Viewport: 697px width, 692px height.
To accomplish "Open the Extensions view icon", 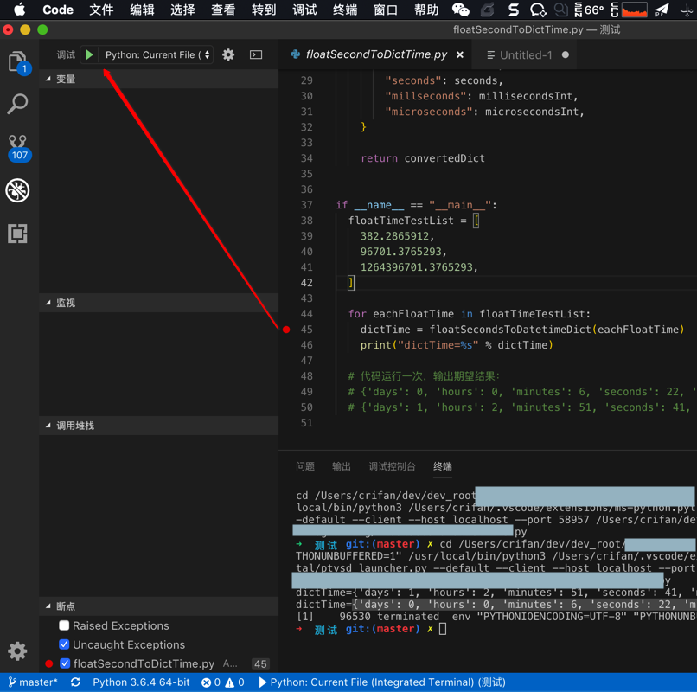I will pos(17,234).
